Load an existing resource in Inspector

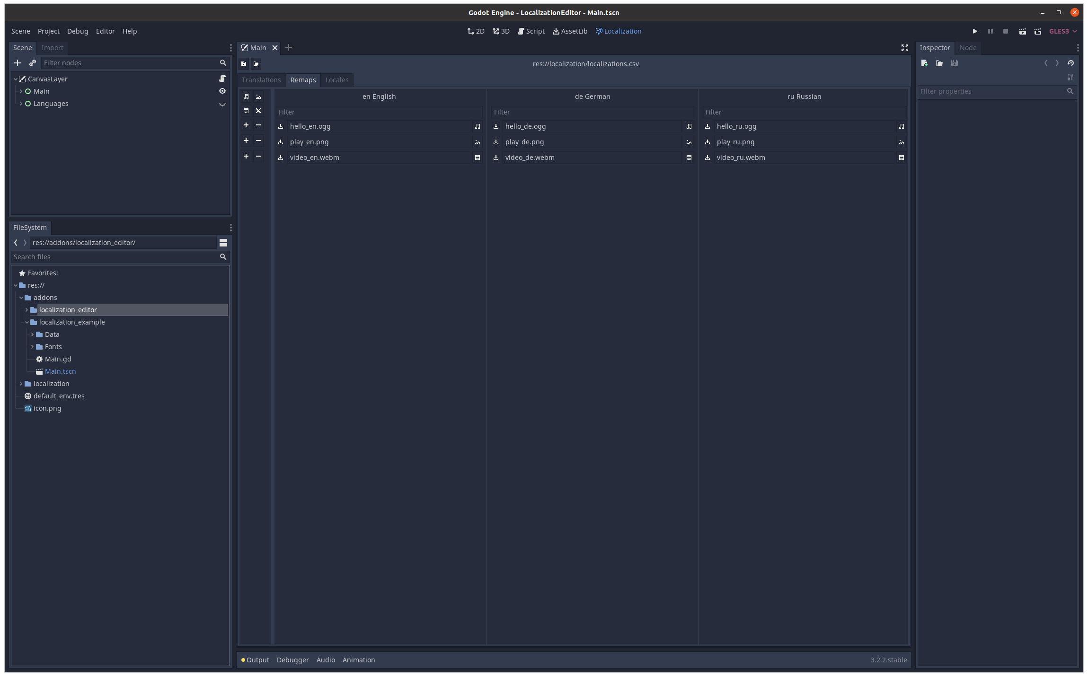tap(939, 63)
